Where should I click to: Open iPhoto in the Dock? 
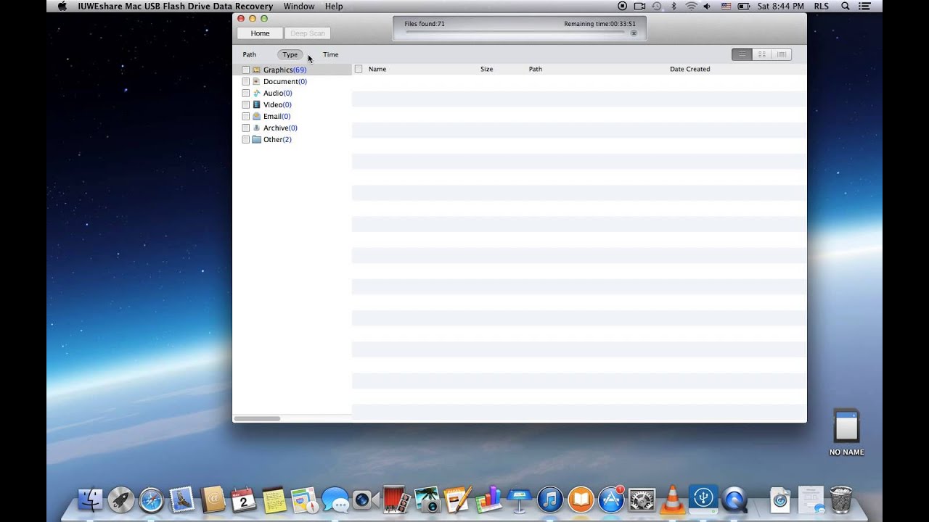click(x=427, y=500)
